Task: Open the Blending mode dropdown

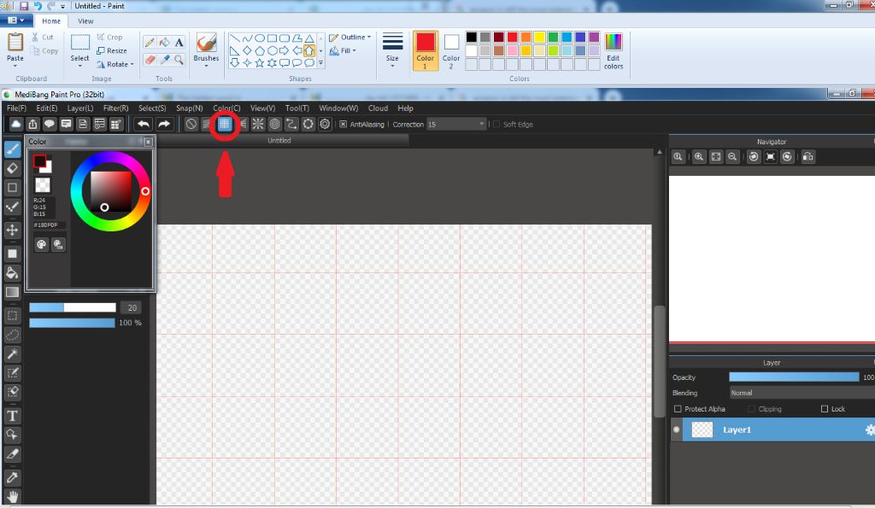Action: pos(802,393)
